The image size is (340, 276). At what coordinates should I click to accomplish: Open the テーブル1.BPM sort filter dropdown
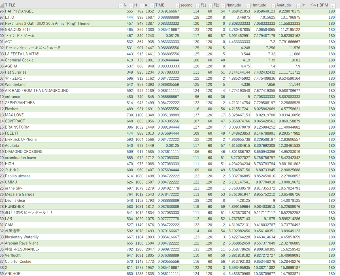333,5
